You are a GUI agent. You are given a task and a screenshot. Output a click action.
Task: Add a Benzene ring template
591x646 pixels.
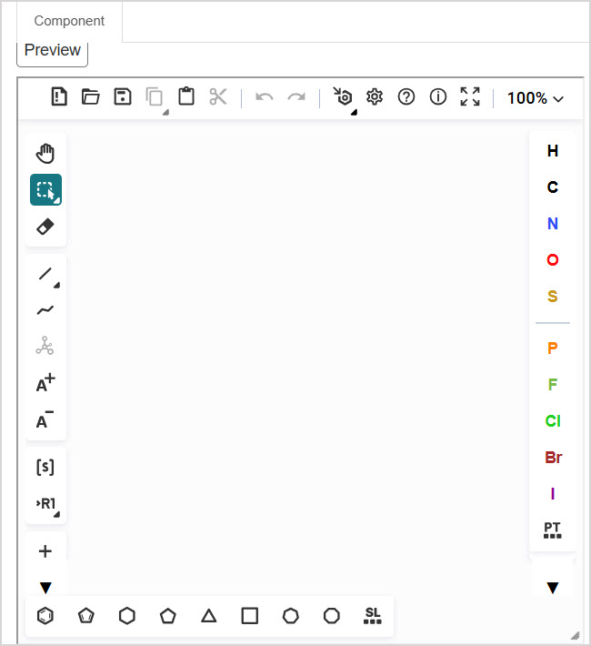coord(45,616)
